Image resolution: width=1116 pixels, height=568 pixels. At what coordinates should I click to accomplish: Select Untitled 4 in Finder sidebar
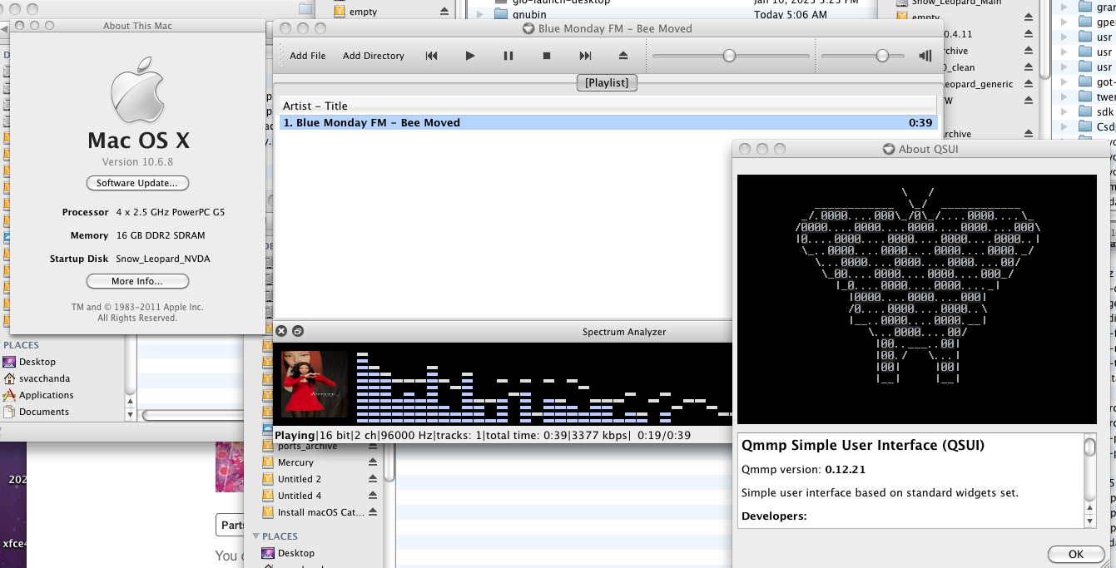(299, 496)
